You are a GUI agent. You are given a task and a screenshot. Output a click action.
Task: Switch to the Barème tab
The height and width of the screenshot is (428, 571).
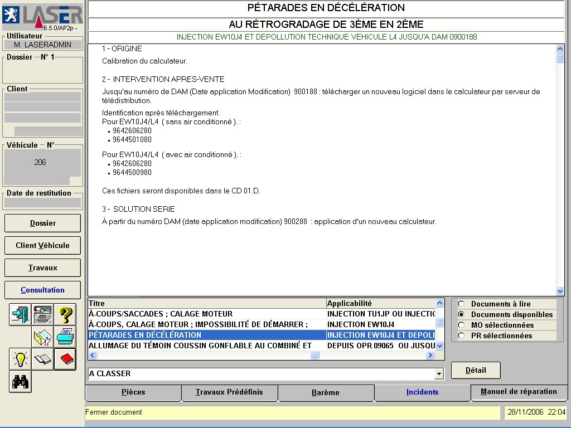(x=326, y=393)
